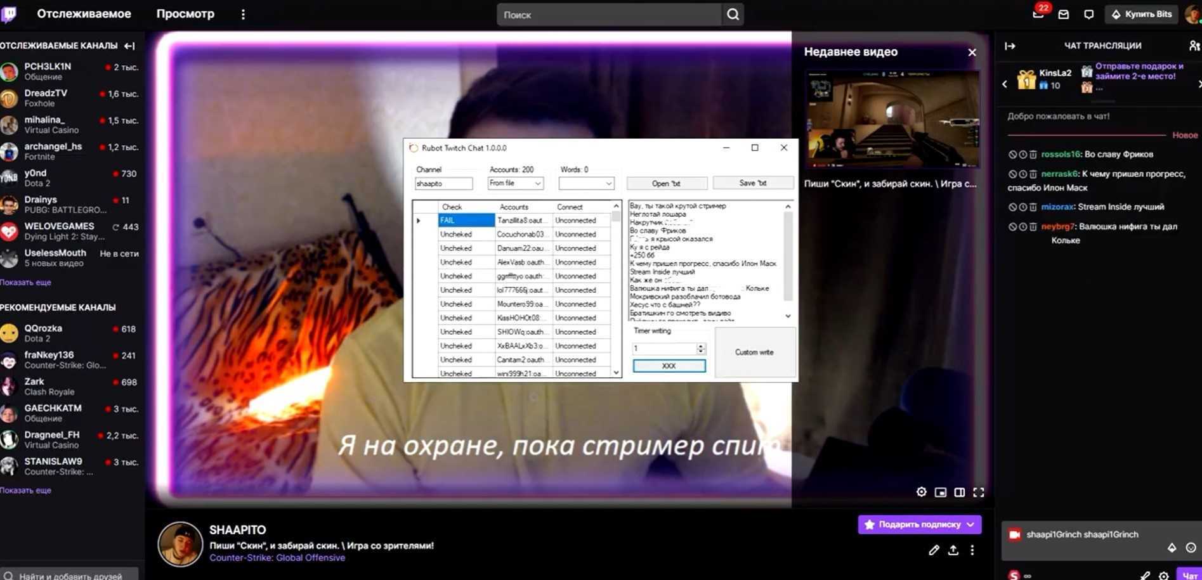
Task: Open the Words combo box
Action: click(586, 183)
